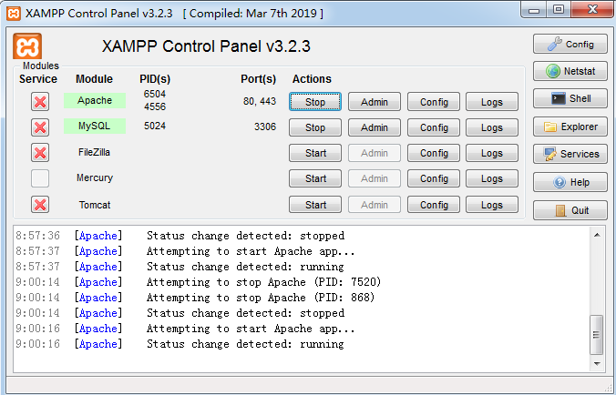
Task: Click the XAMPP title bar icon
Action: [x=14, y=14]
